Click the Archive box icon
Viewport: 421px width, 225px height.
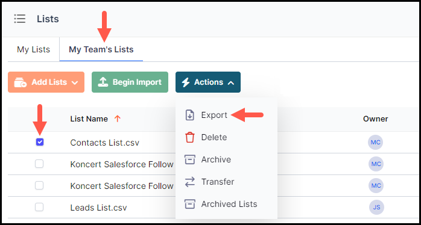[x=189, y=159]
